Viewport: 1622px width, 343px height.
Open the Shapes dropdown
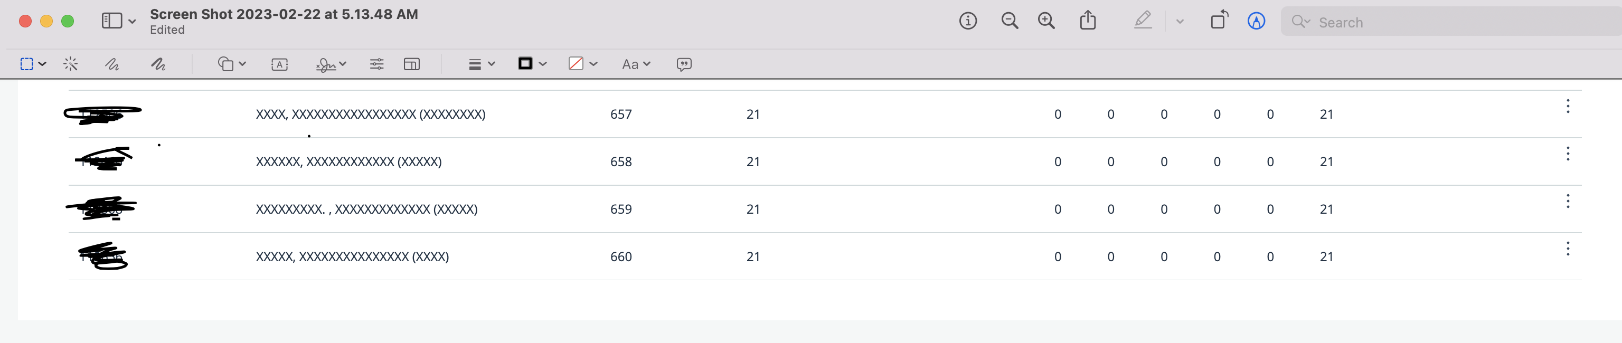click(x=241, y=63)
